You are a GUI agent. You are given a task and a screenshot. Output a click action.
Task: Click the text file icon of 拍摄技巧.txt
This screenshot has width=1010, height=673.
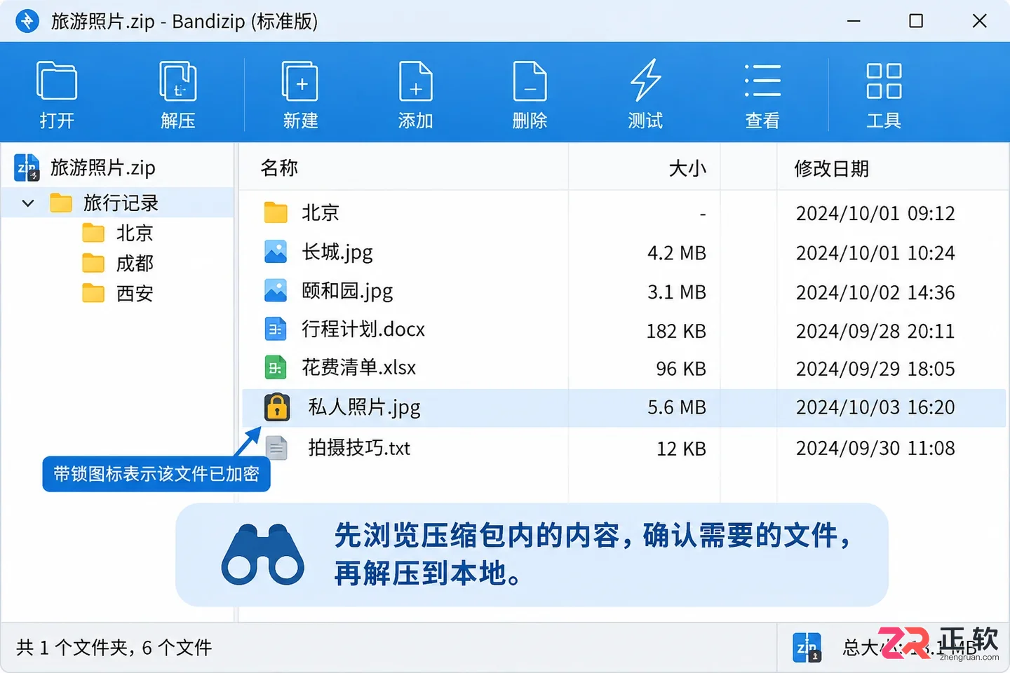click(x=276, y=448)
